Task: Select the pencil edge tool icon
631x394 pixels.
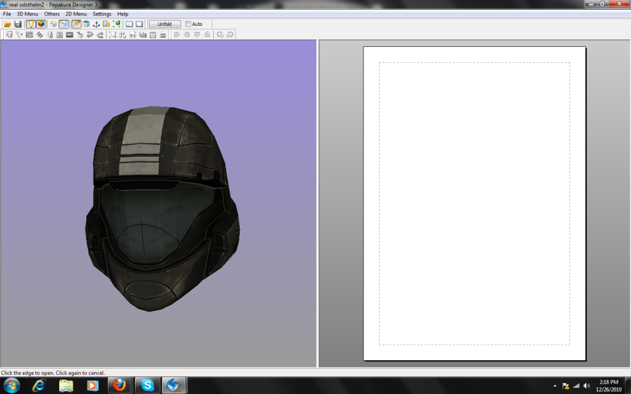Action: [x=76, y=24]
